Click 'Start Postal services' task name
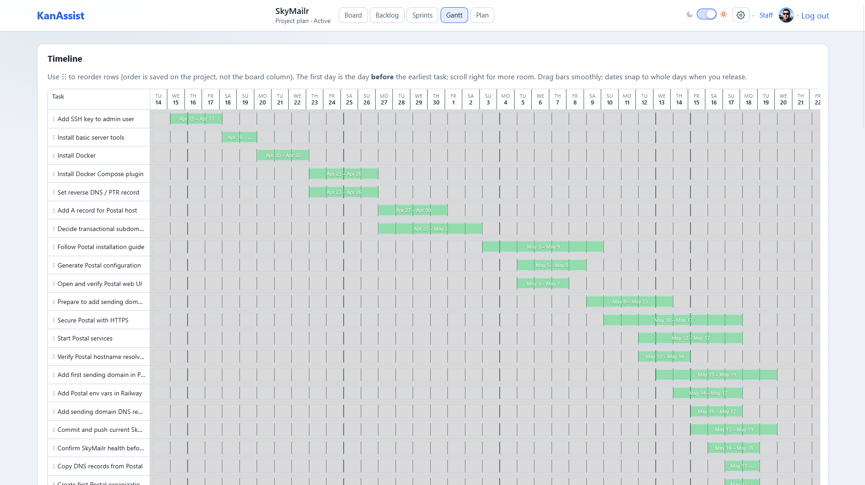This screenshot has width=865, height=485. coord(85,339)
